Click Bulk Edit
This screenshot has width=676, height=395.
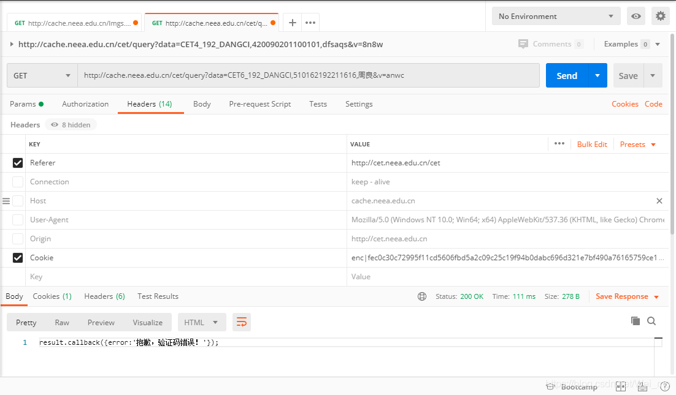pyautogui.click(x=592, y=145)
